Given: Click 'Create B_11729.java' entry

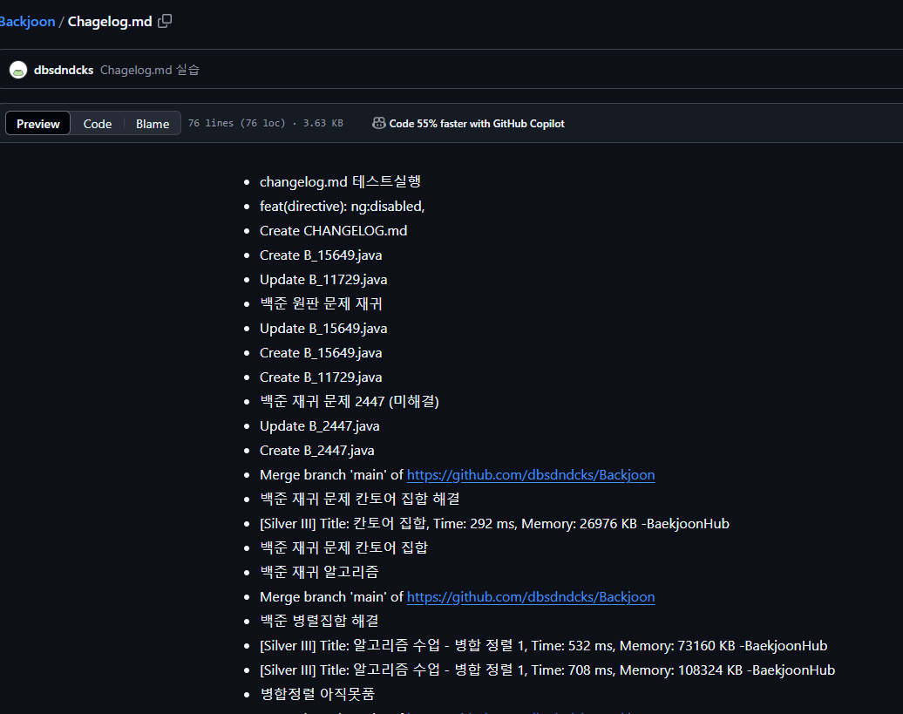Looking at the screenshot, I should pos(321,377).
